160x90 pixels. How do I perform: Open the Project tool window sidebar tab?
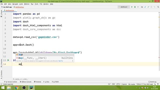tap(1, 13)
